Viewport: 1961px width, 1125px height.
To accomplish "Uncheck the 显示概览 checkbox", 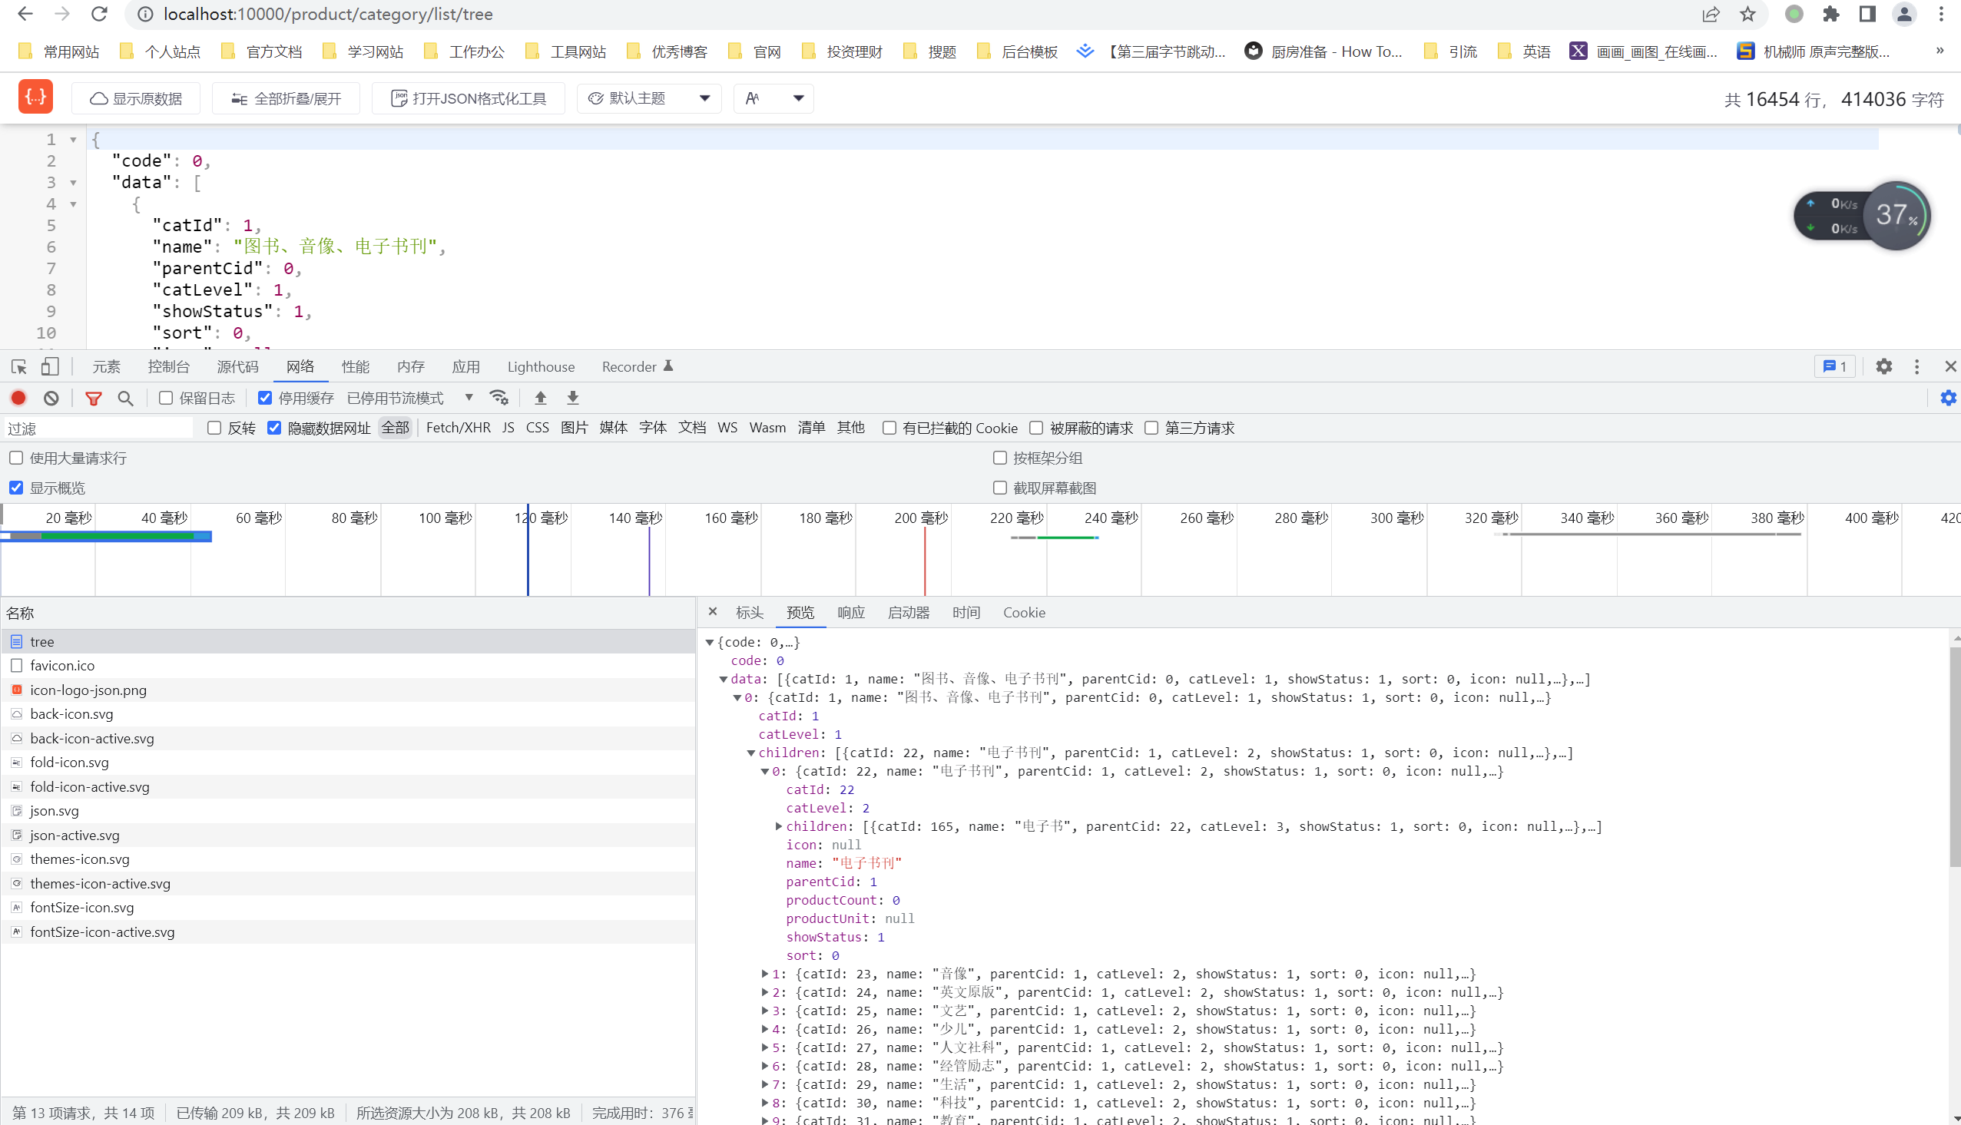I will pyautogui.click(x=16, y=488).
